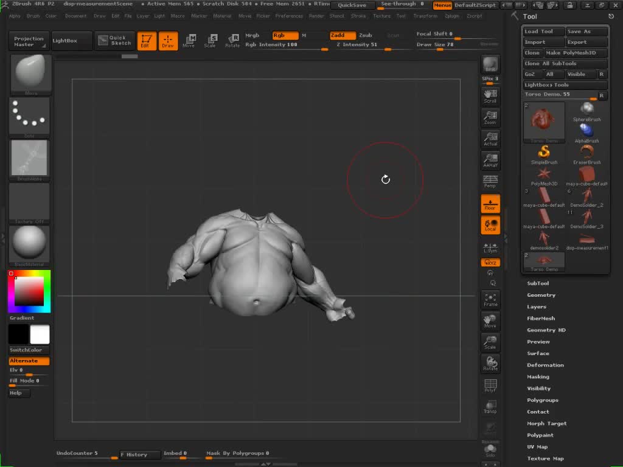
Task: Expand the Layers section
Action: (537, 306)
